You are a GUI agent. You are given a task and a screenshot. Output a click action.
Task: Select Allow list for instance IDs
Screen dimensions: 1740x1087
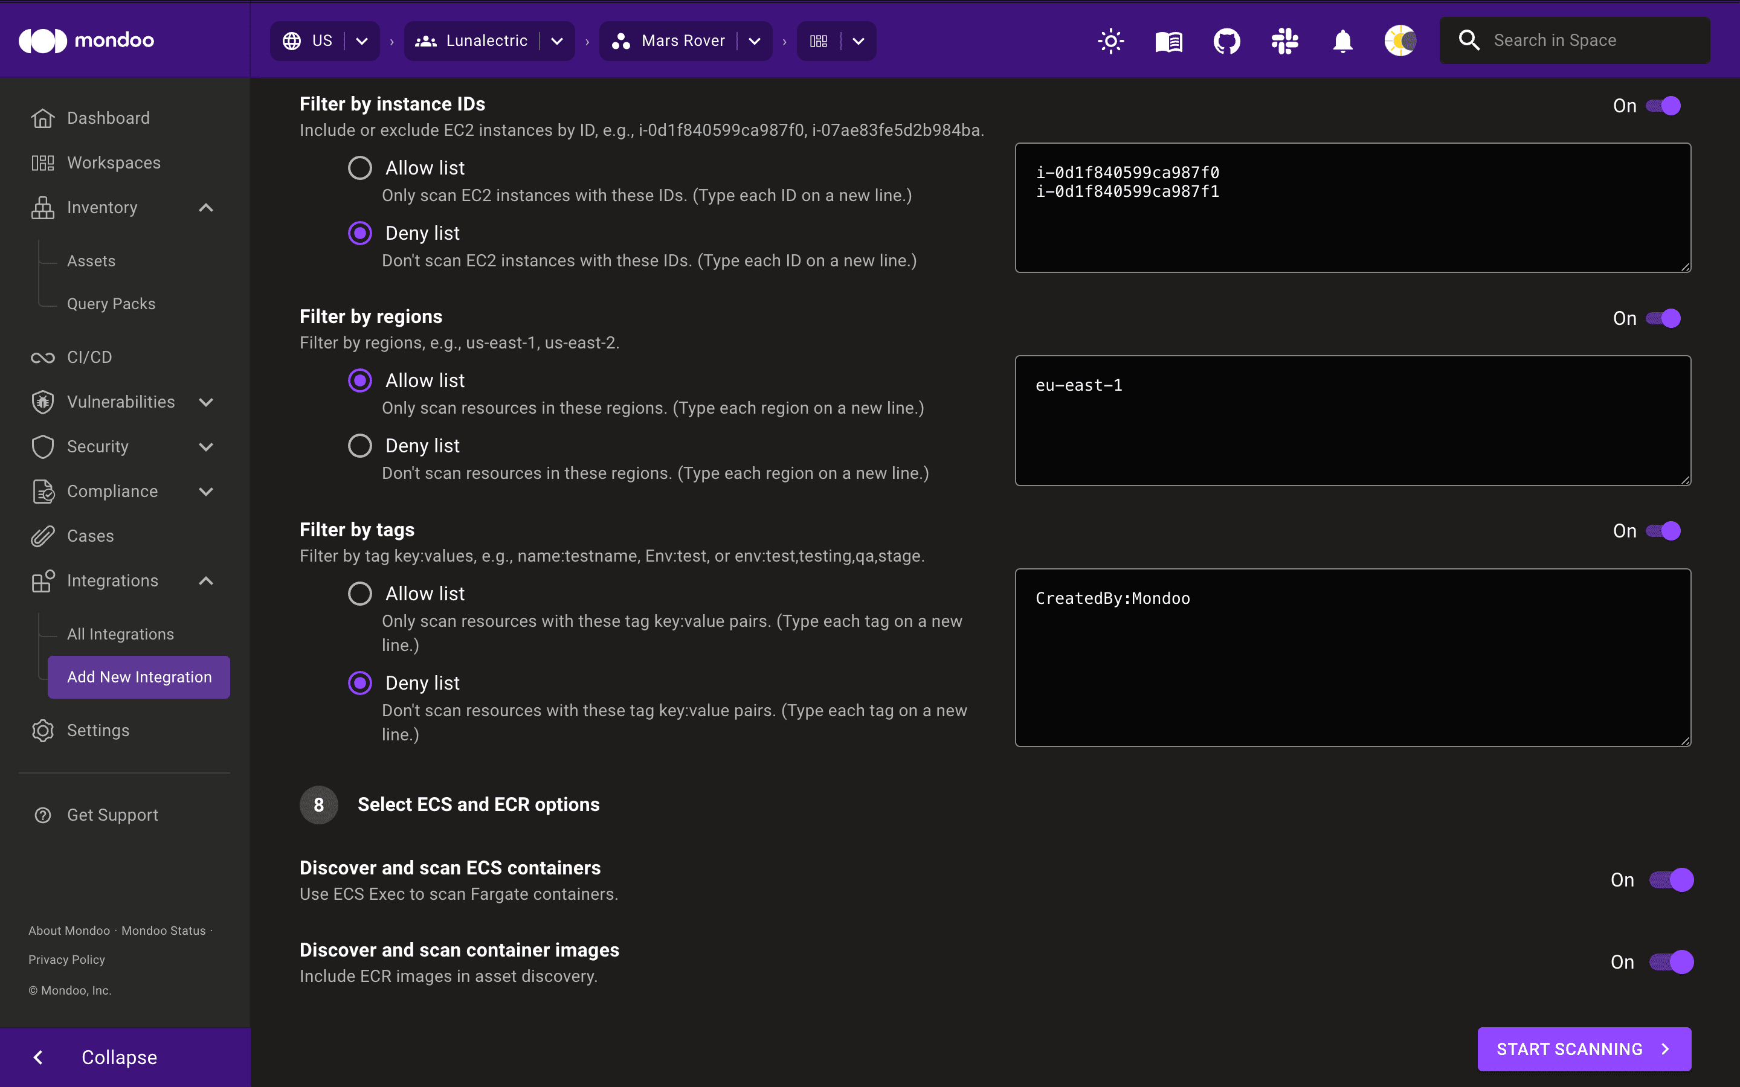pos(360,168)
